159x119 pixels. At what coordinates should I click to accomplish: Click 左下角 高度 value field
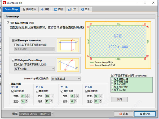[x=72, y=101]
